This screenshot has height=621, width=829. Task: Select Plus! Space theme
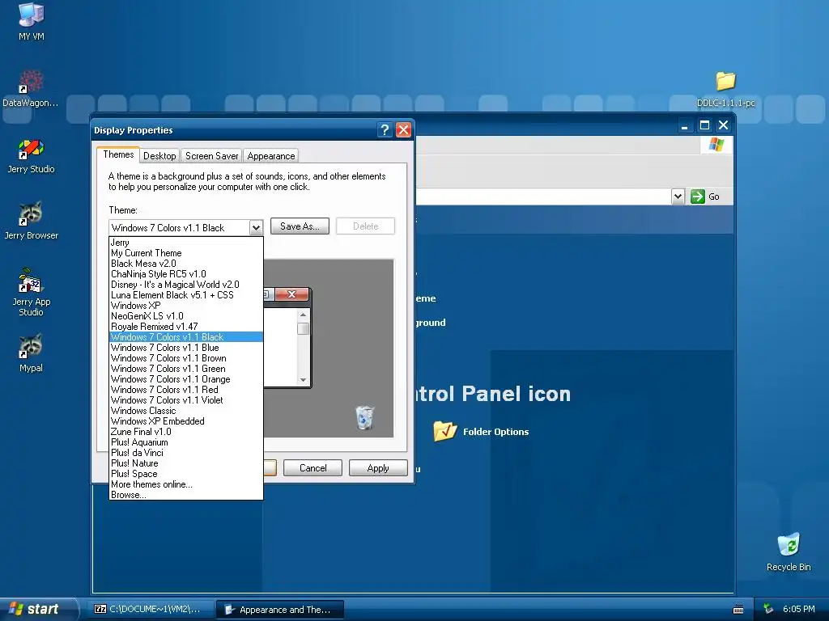pos(186,474)
